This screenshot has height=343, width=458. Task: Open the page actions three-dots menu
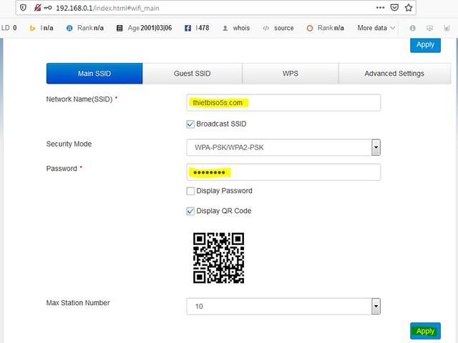tap(380, 8)
